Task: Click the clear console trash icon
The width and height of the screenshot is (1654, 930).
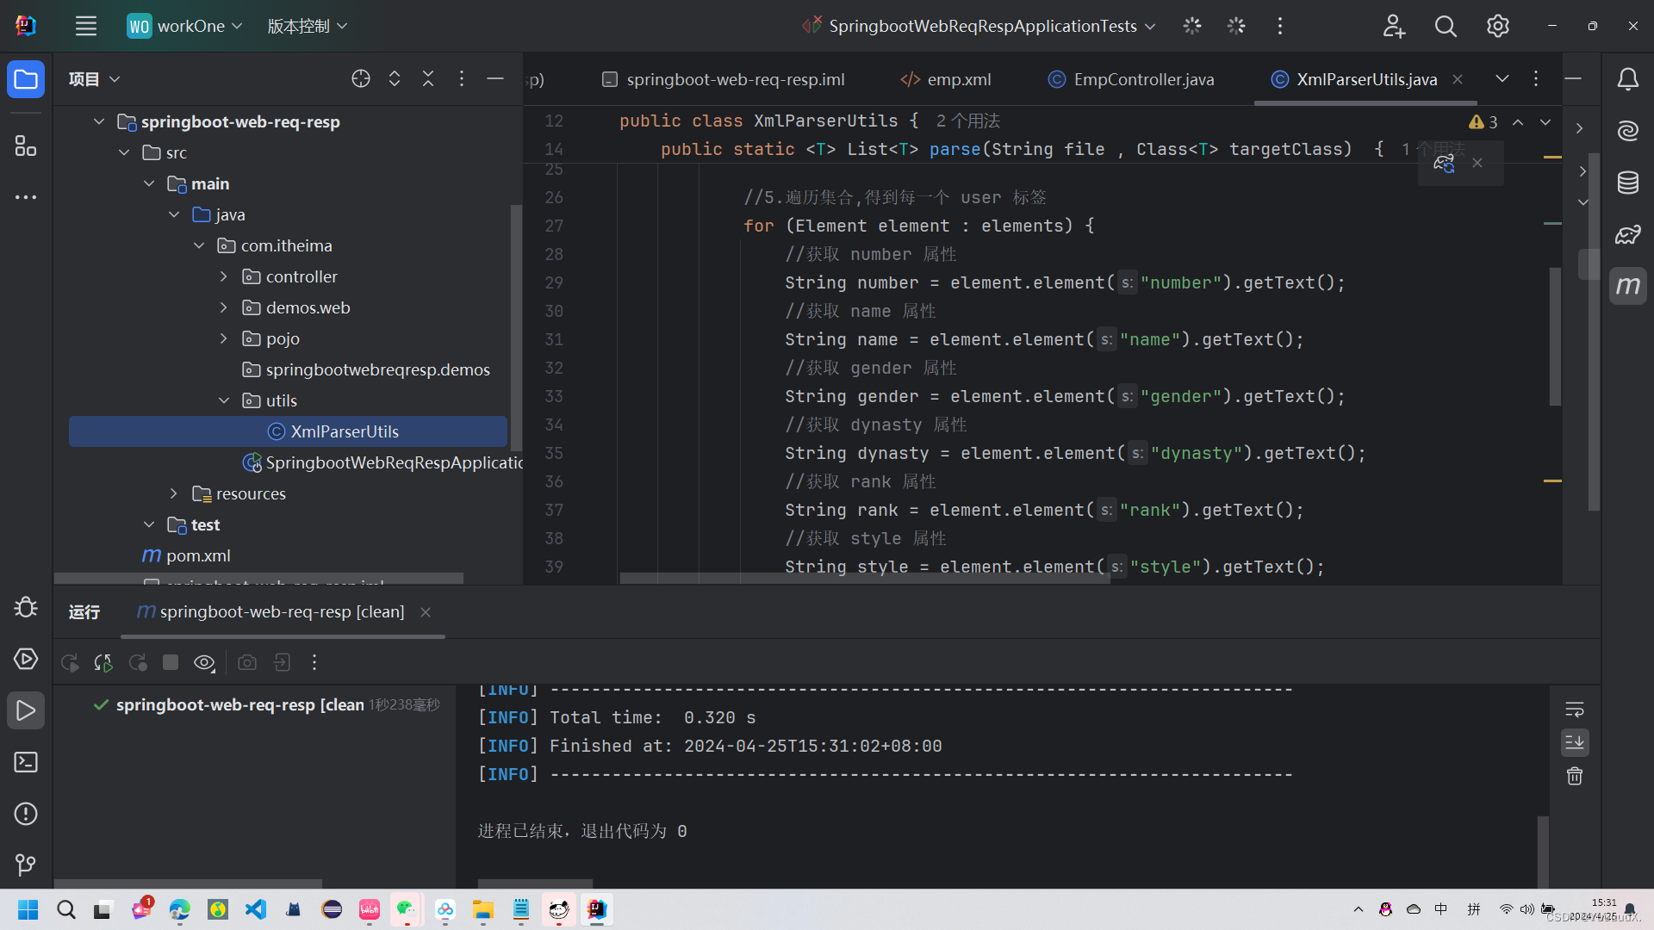Action: click(x=1575, y=776)
